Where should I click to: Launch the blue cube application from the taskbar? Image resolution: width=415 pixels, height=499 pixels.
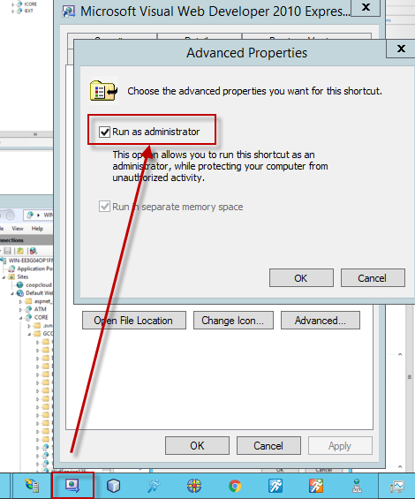click(113, 486)
